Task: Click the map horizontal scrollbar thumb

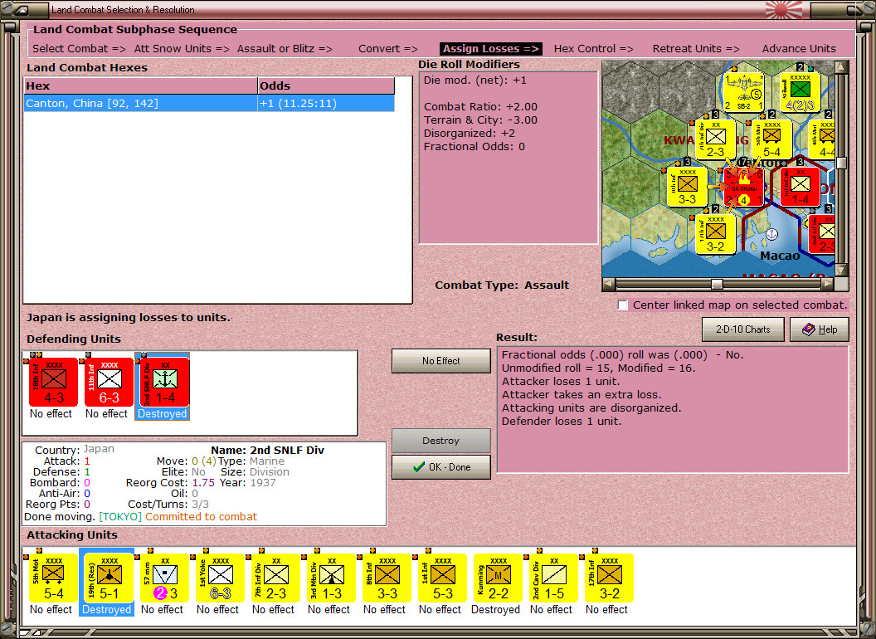Action: [x=717, y=284]
